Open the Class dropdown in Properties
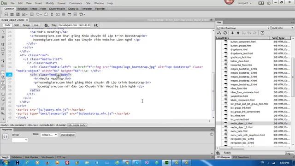The height and width of the screenshot is (166, 295). click(x=49, y=135)
